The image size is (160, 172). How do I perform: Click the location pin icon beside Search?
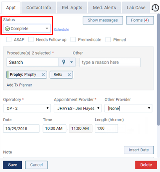[x=64, y=62]
